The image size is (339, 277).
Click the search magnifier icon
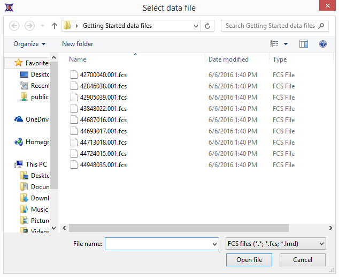click(x=321, y=26)
